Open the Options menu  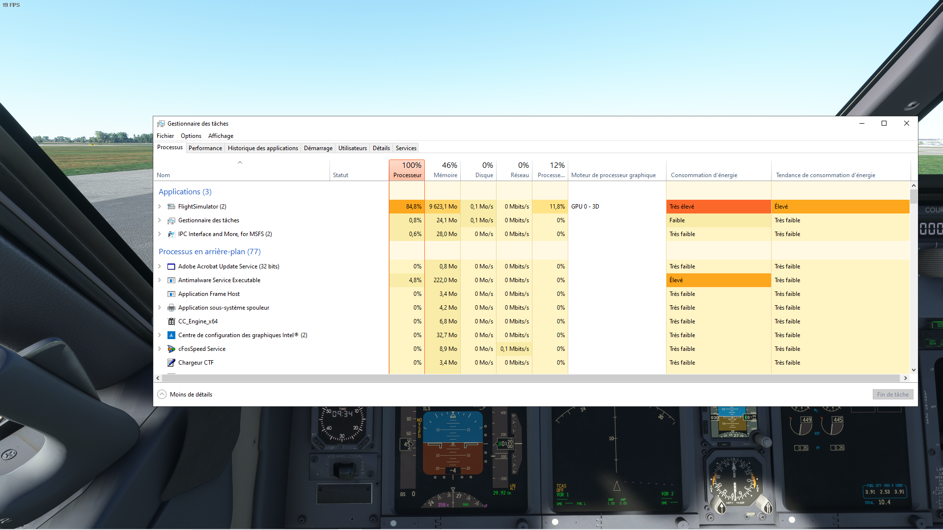[191, 136]
